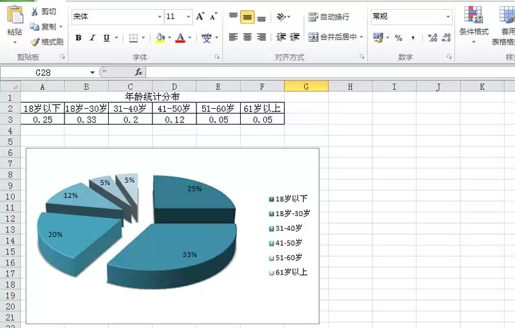Click the increase font size icon
Screen dimensions: 515x328
point(200,16)
